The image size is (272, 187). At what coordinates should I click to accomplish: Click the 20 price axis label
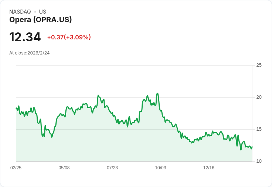259,97
